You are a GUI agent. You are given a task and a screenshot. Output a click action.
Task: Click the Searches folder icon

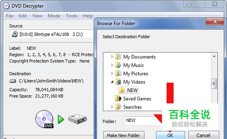point(118,107)
